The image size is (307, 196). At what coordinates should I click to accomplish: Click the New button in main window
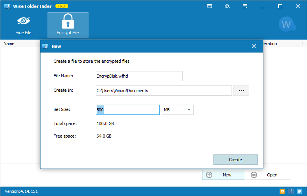[x=224, y=175]
